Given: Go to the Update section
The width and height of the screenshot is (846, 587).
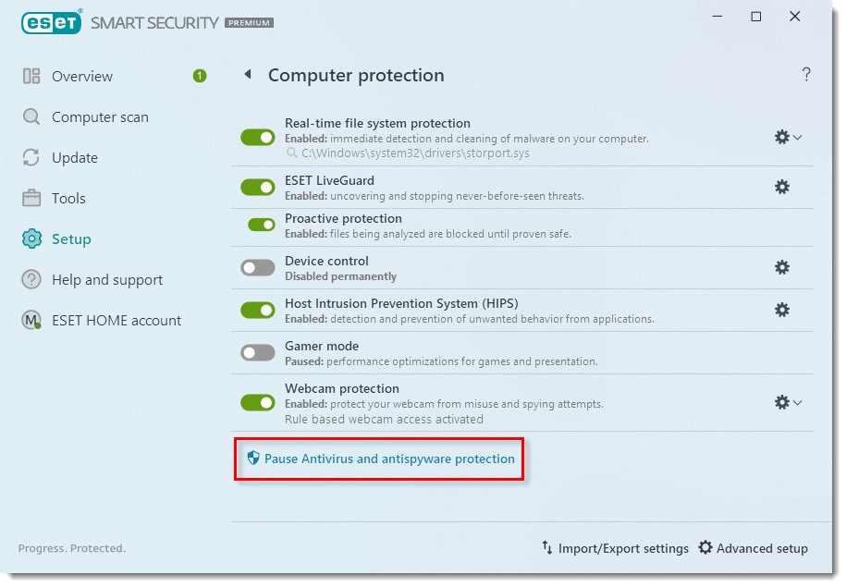Looking at the screenshot, I should tap(74, 158).
